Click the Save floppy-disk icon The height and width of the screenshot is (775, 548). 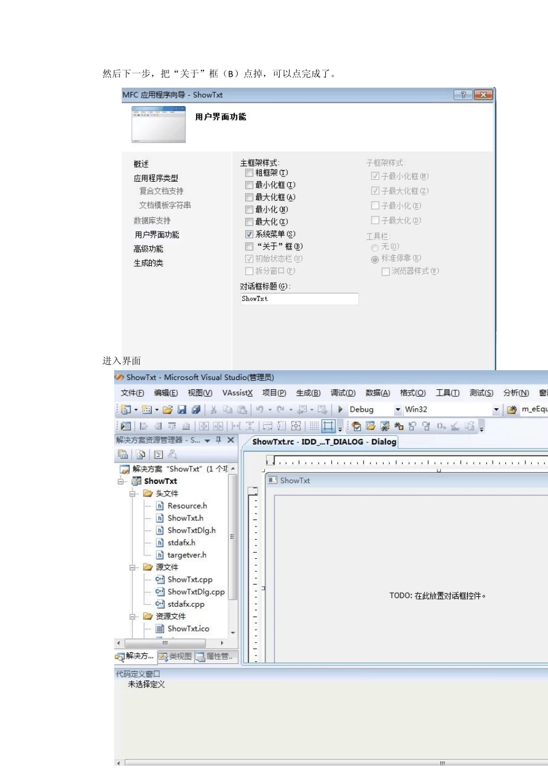coord(182,409)
